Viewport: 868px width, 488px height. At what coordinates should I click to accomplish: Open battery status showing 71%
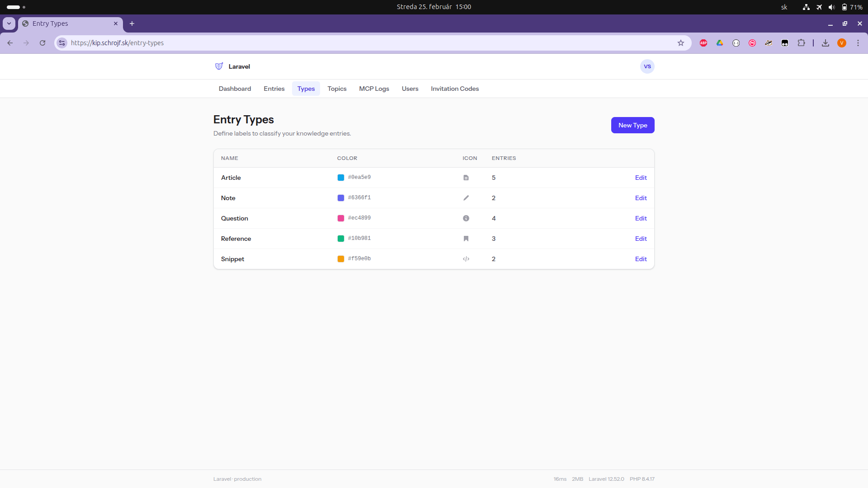pos(852,7)
